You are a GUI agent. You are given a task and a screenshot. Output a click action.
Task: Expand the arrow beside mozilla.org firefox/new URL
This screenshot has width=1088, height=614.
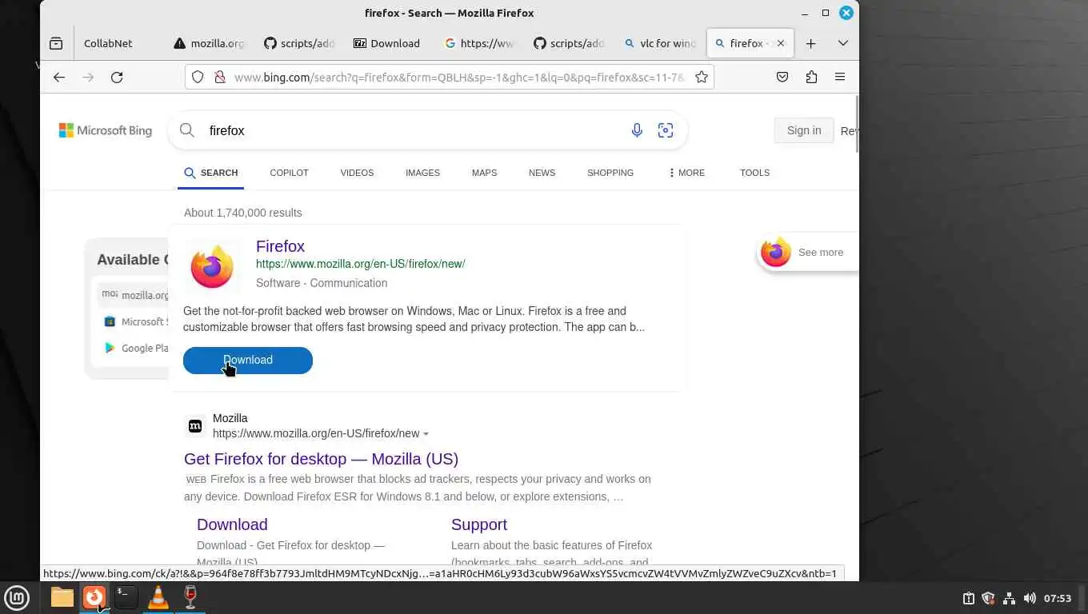(x=426, y=434)
